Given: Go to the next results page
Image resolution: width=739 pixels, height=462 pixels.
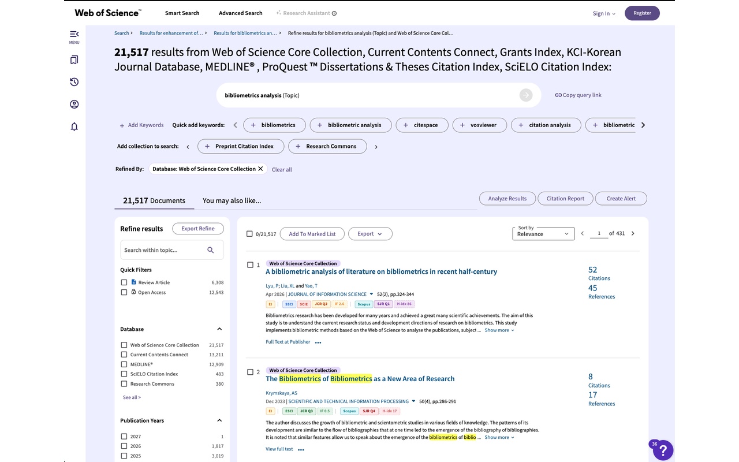Looking at the screenshot, I should click(x=633, y=233).
